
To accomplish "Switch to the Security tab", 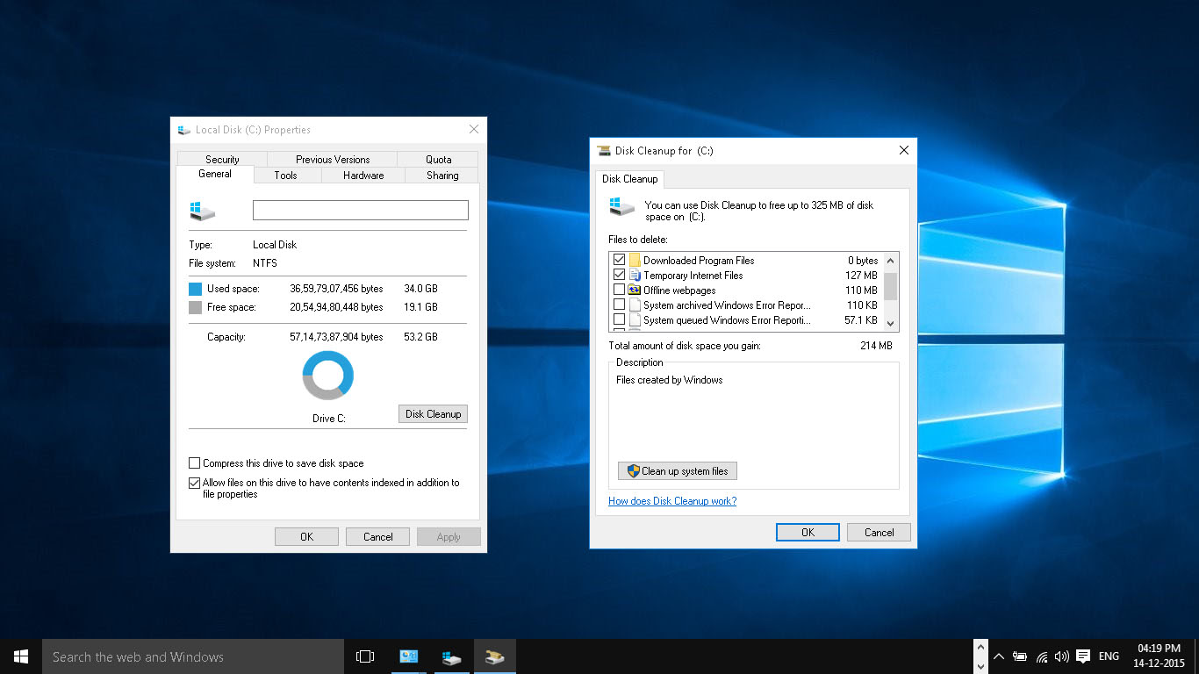I will tap(222, 160).
